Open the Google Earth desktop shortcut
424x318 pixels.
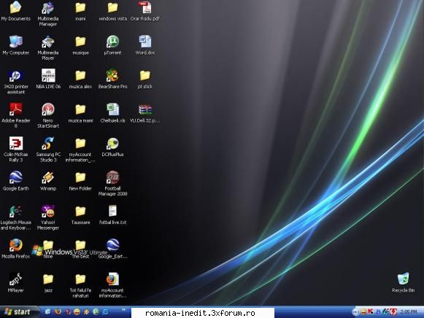point(15,181)
